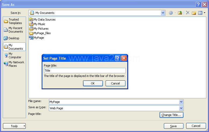Viewport: 209px width, 132px height.
Task: Click Cancel in the Save As dialog
Action: point(196,126)
